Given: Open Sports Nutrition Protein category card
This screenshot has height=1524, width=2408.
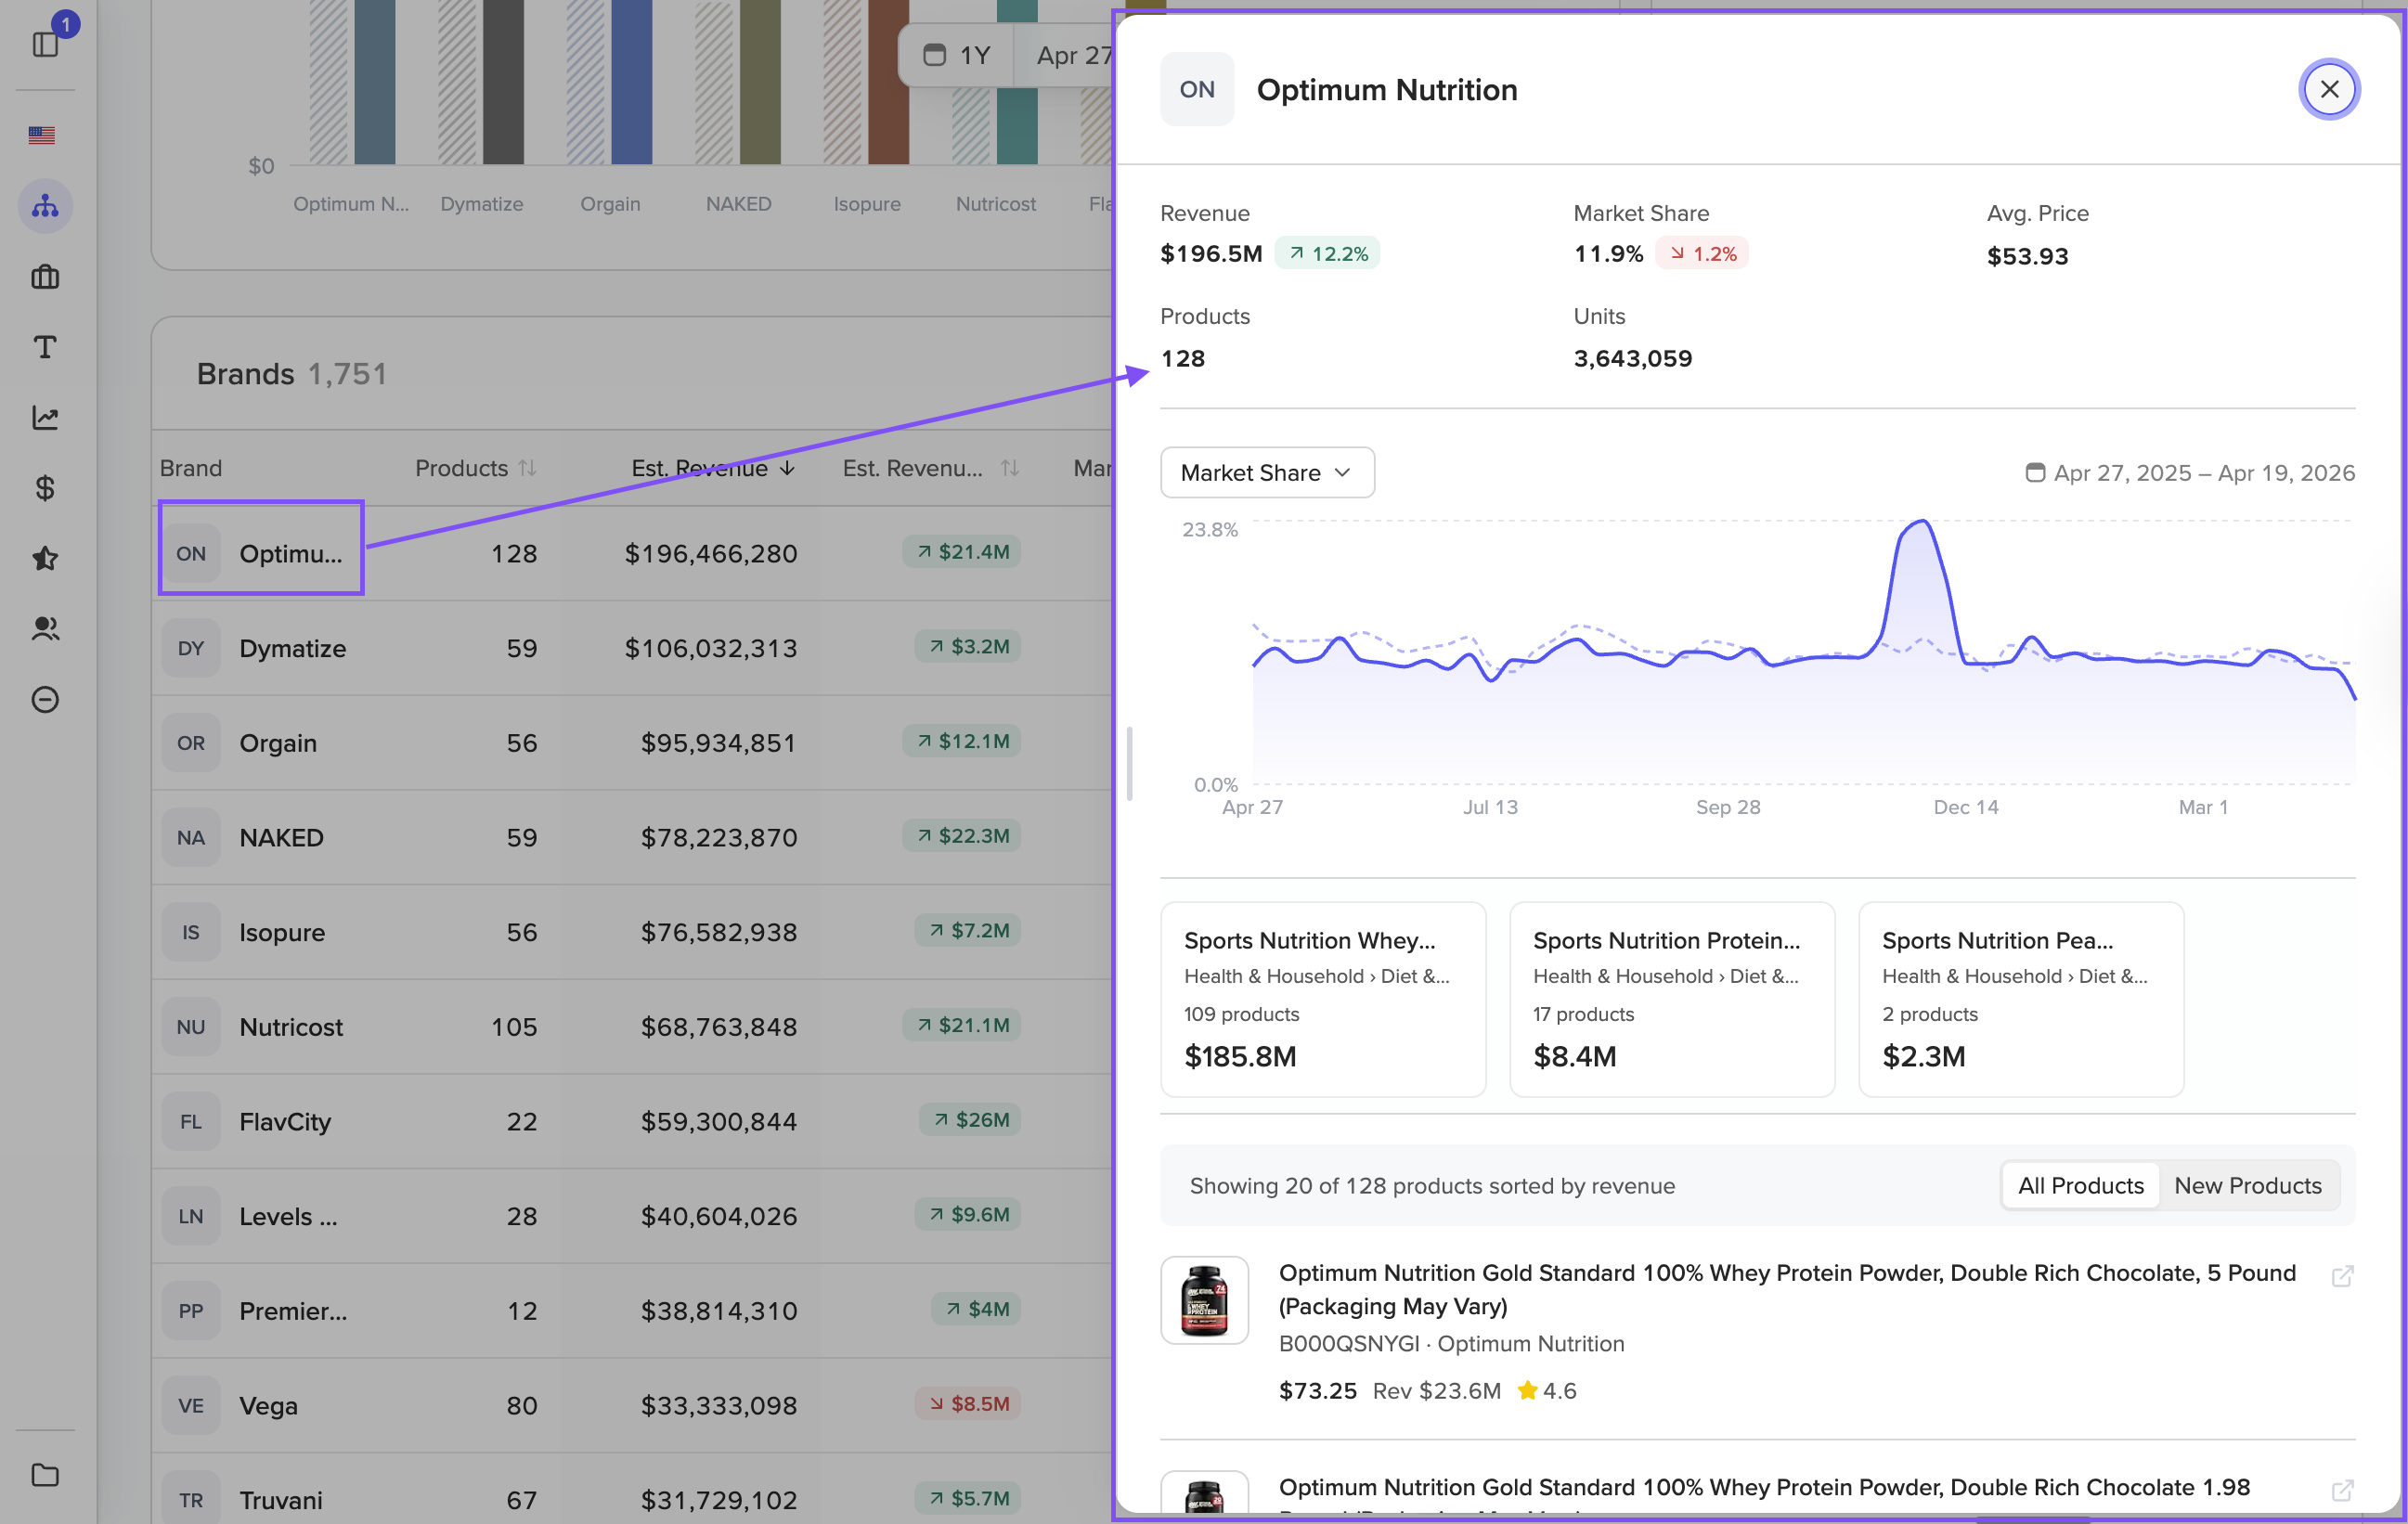Looking at the screenshot, I should point(1671,999).
